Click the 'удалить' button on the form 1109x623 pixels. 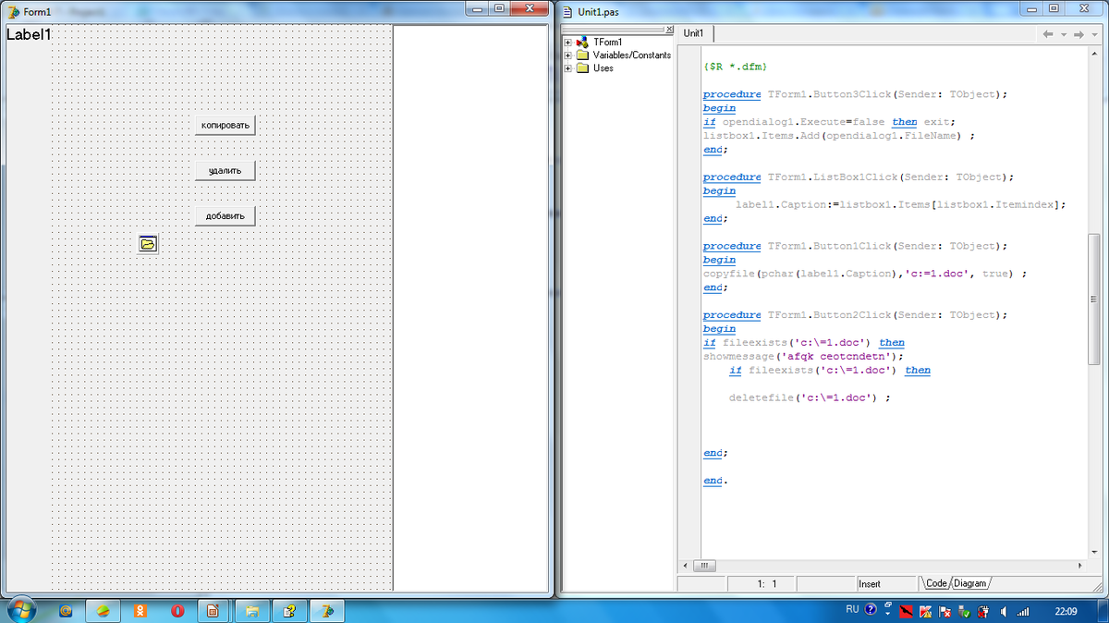(x=225, y=171)
